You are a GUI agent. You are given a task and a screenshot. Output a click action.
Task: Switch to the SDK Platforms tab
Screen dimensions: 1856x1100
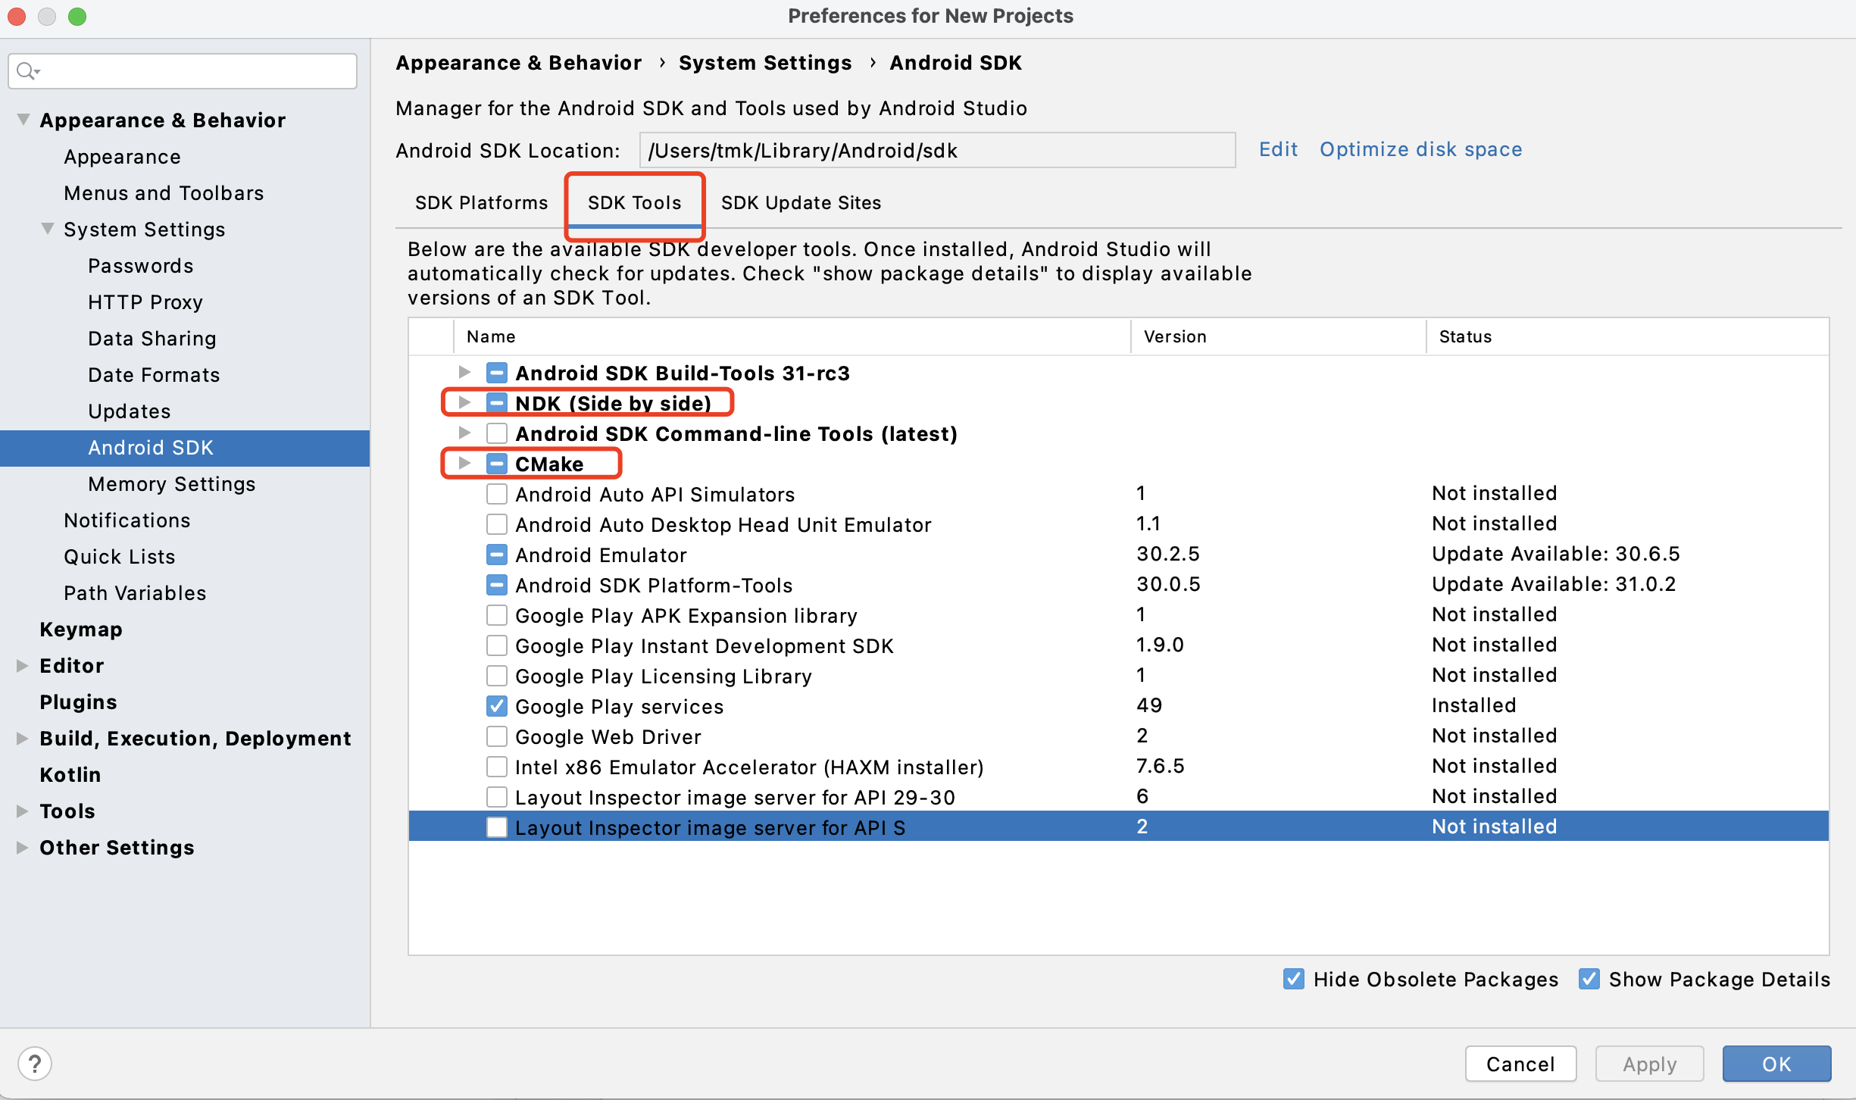point(481,202)
